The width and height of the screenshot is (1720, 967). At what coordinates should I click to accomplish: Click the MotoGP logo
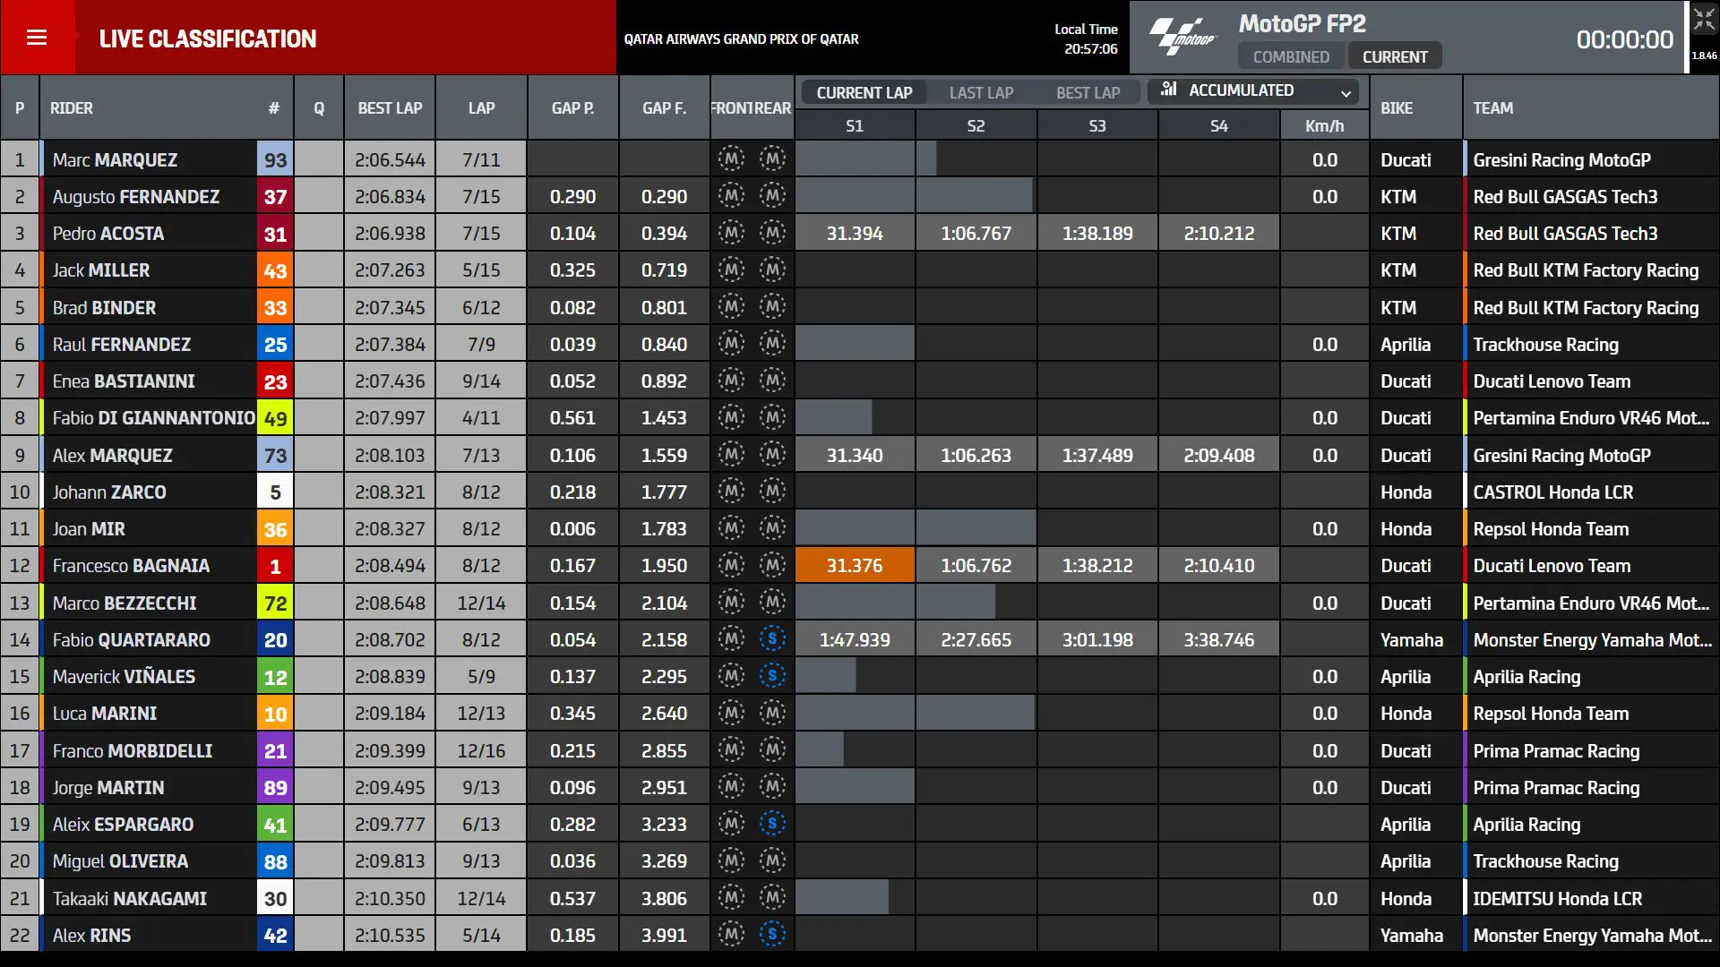tap(1182, 38)
